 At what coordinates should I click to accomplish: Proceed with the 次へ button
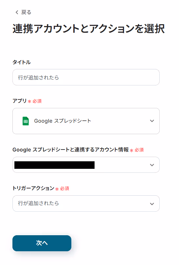coord(42,243)
